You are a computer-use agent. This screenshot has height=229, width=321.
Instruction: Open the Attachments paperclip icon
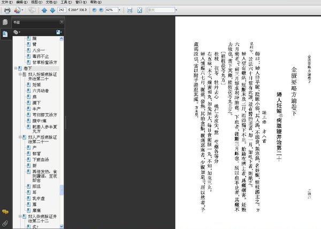(x=5, y=224)
